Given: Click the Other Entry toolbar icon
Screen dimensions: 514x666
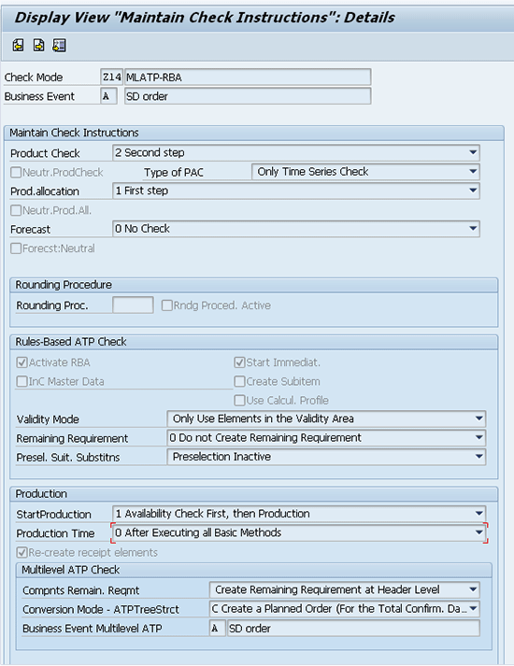Looking at the screenshot, I should (59, 45).
